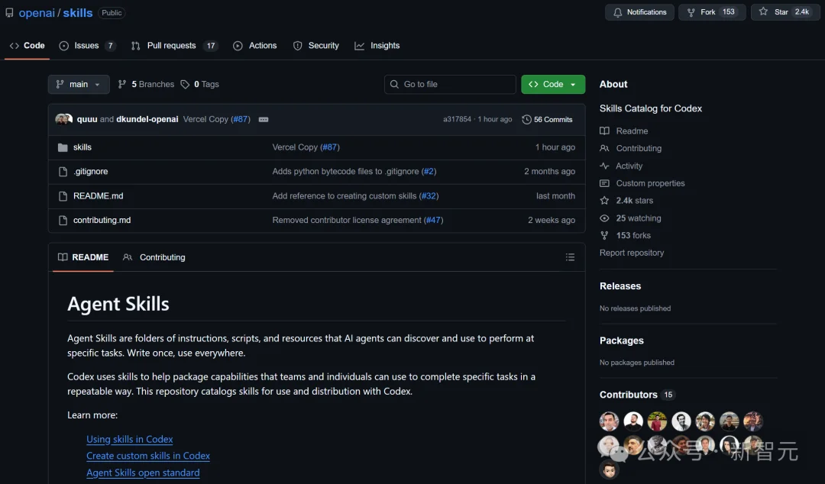Expand the commit message ellipsis
The image size is (825, 484).
tap(263, 119)
